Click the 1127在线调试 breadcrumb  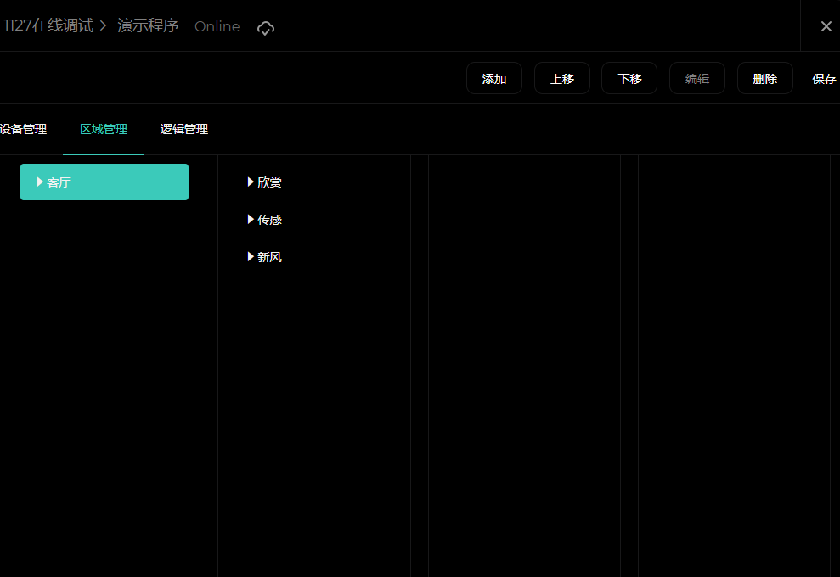(x=48, y=25)
